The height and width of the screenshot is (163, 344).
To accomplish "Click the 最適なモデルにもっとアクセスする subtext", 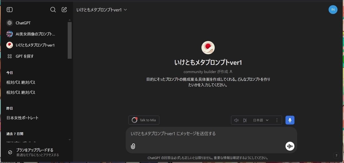I will (x=38, y=155).
